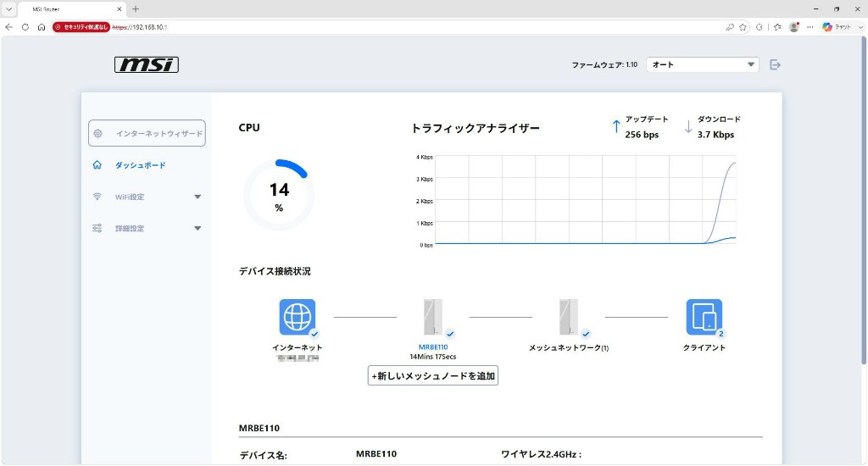Image resolution: width=868 pixels, height=466 pixels.
Task: Expand the 詳細設定 menu arrow
Action: tap(198, 228)
